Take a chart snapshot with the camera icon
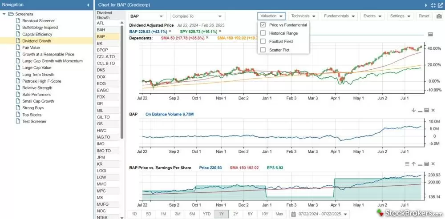The width and height of the screenshot is (445, 219). (x=439, y=16)
